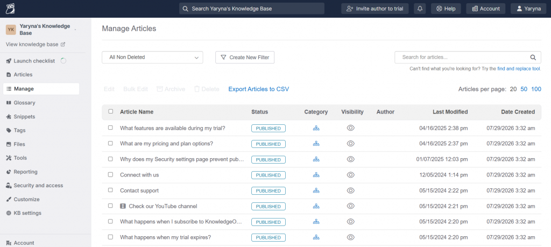Select checkbox for trial features article
Screen dimensions: 551x247
110,128
